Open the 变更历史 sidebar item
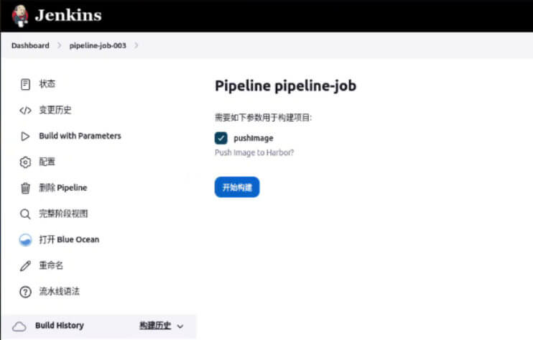 pyautogui.click(x=55, y=110)
